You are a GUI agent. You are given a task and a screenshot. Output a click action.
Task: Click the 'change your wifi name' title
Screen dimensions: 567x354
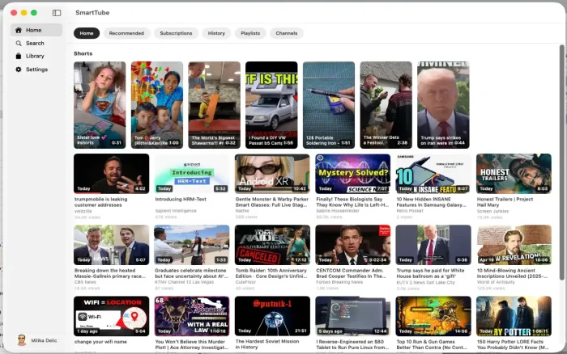(100, 342)
